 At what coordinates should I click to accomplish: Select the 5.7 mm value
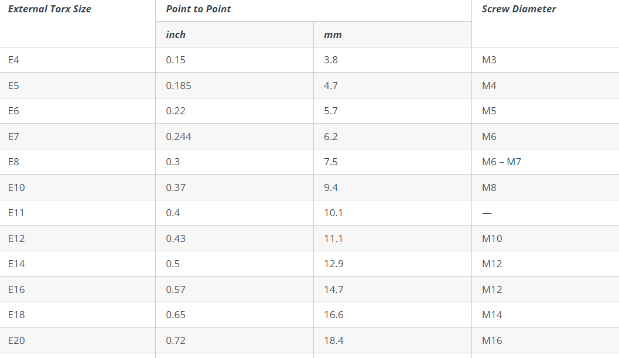(x=331, y=111)
